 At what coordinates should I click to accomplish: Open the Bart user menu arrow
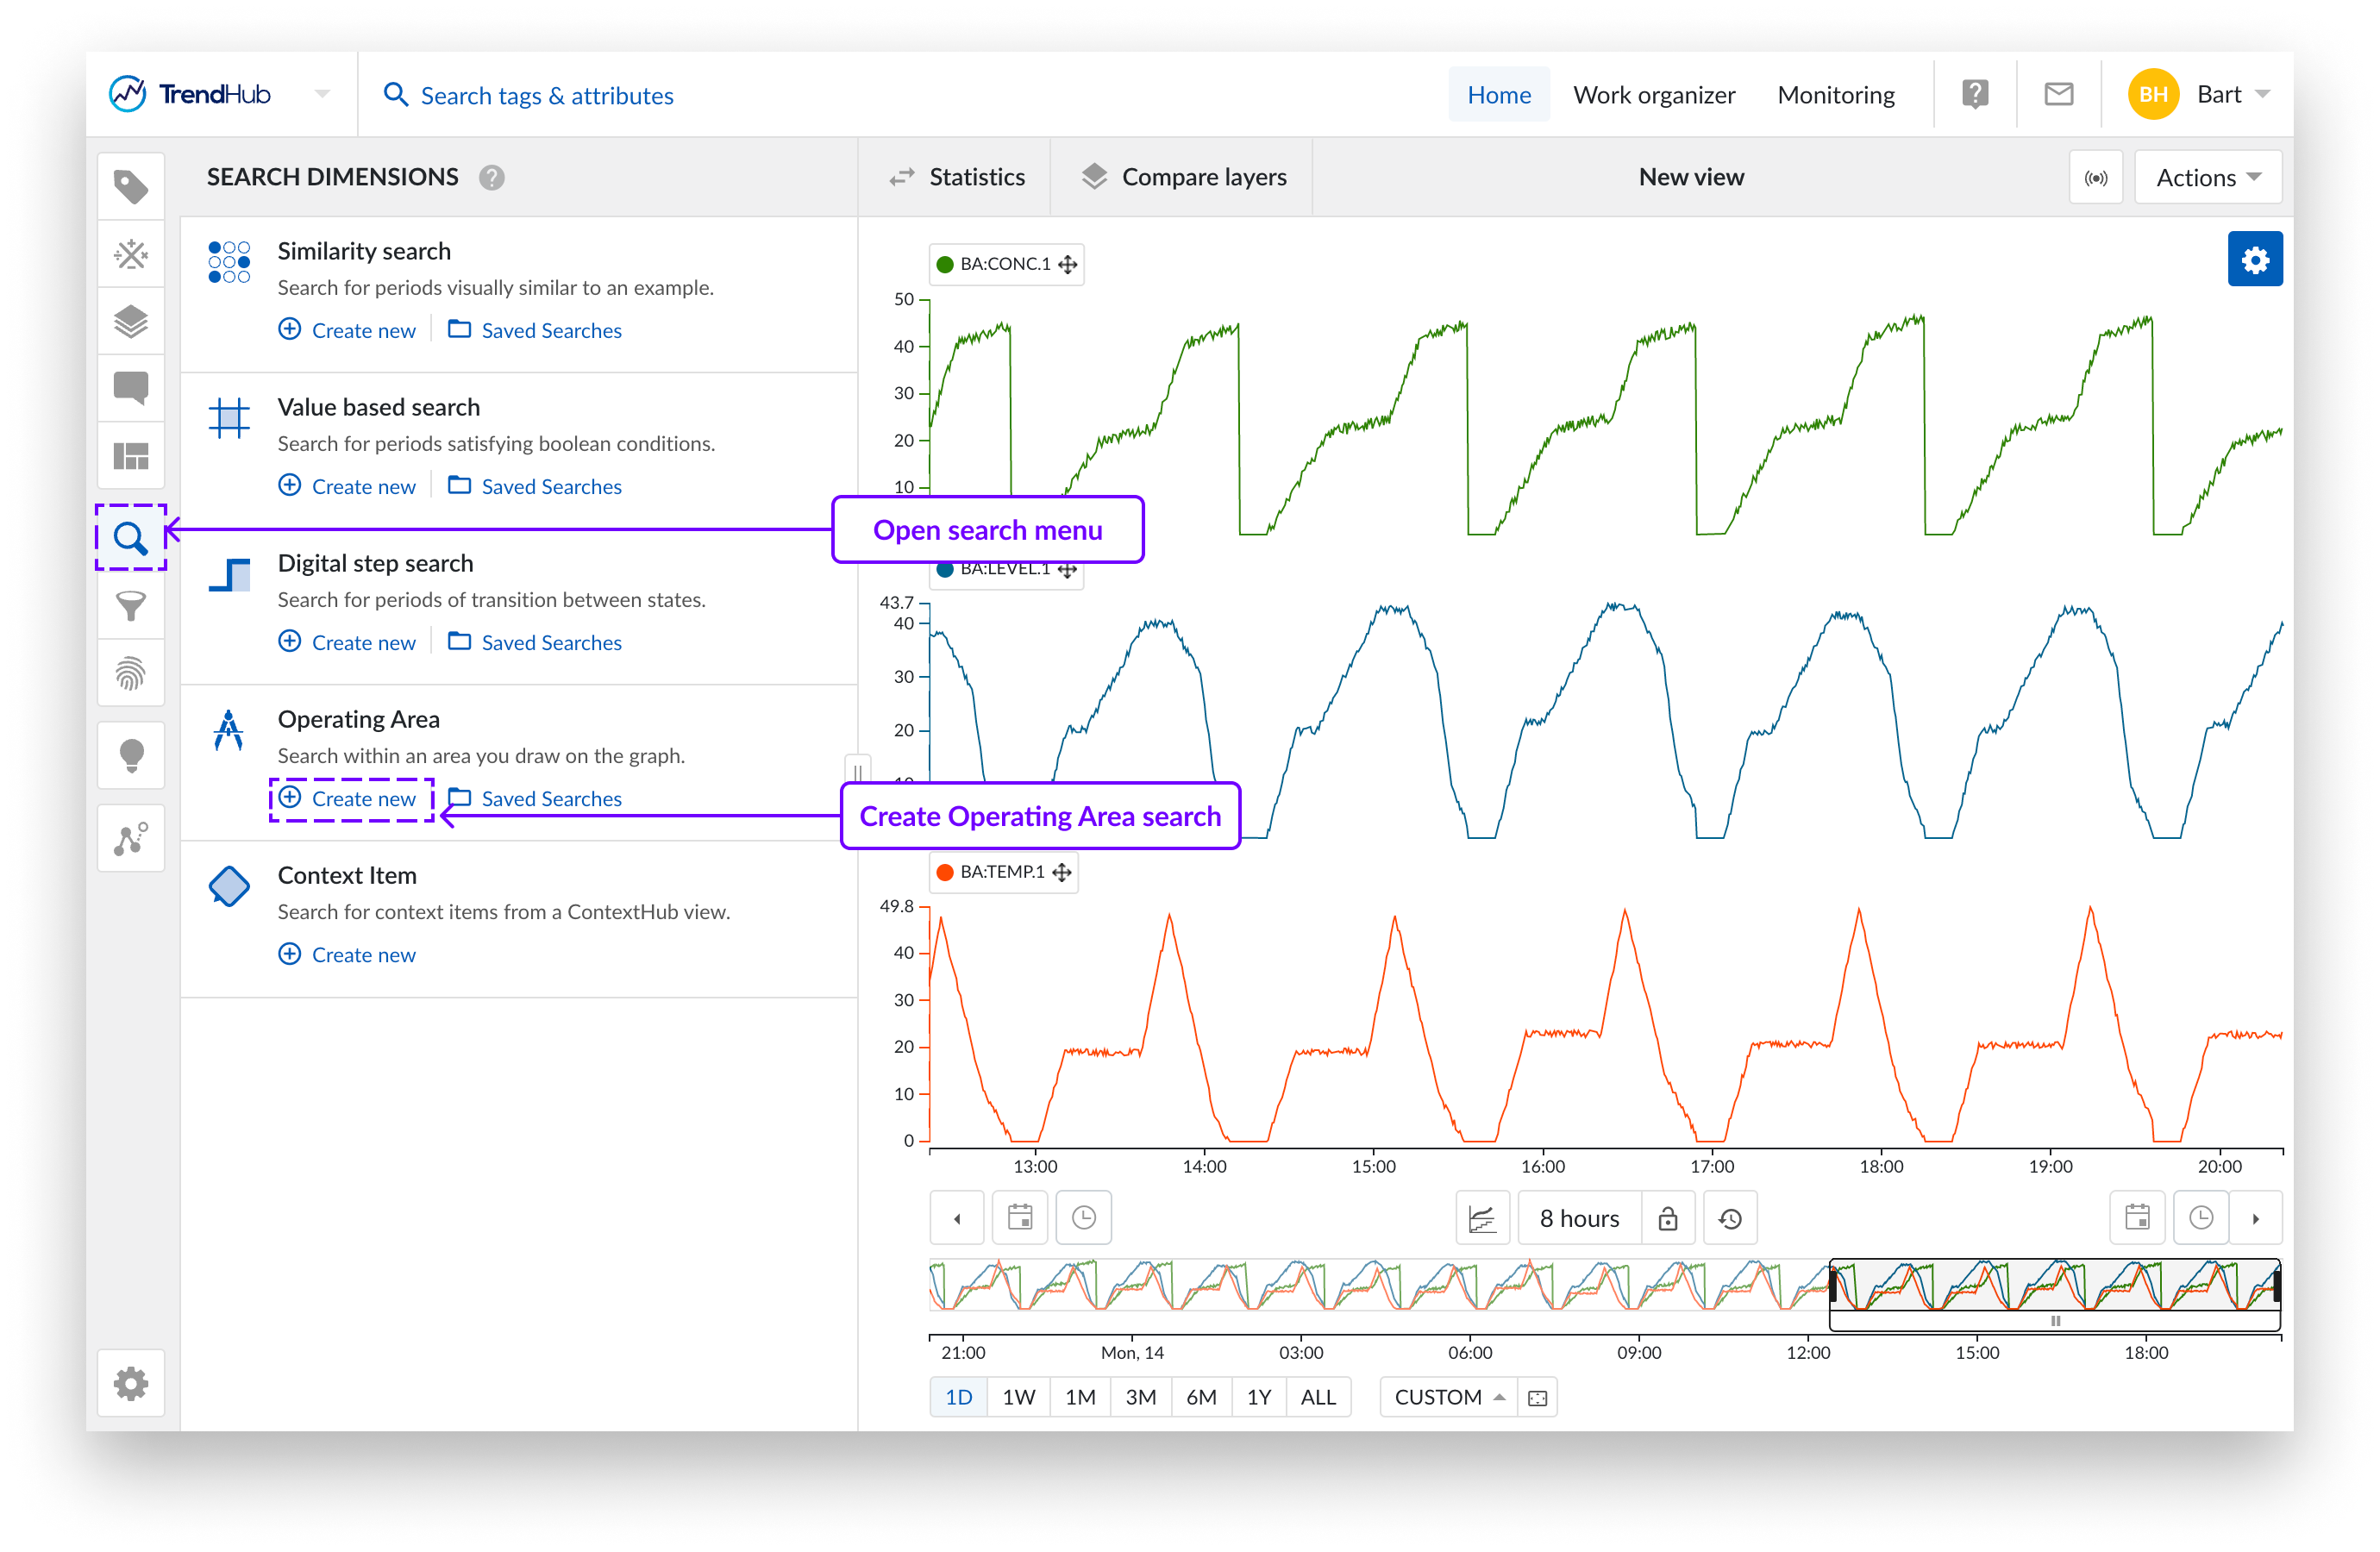pos(2263,95)
